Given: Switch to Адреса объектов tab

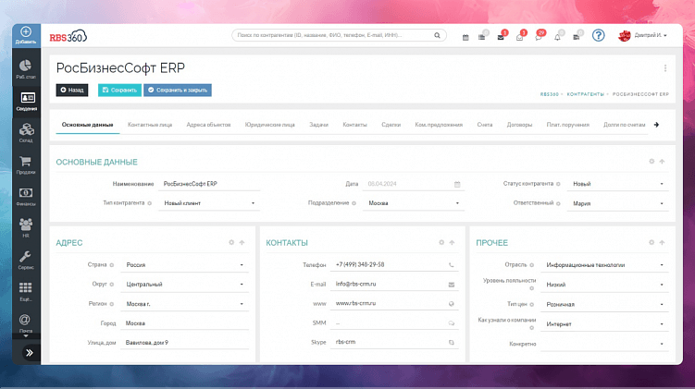Looking at the screenshot, I should [x=208, y=125].
